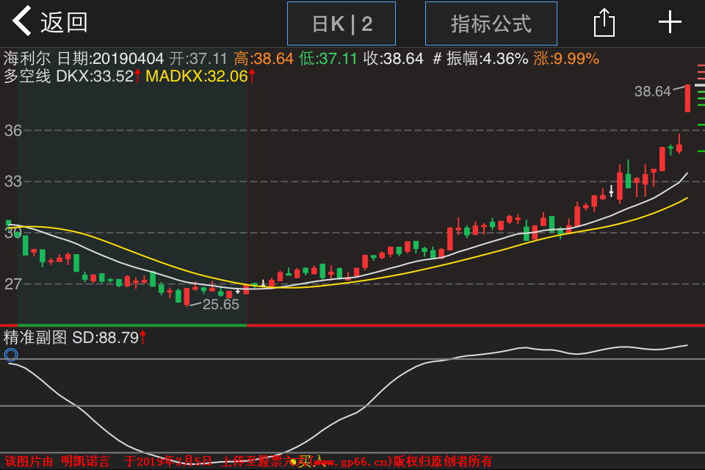Tap the 日期:20190404 date value
This screenshot has height=470, width=705.
pos(111,59)
